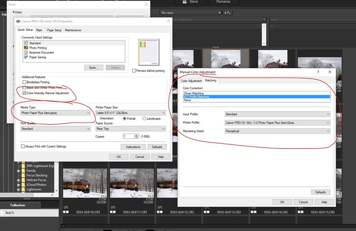Check Preview before printing
This screenshot has height=231, width=356.
(135, 71)
